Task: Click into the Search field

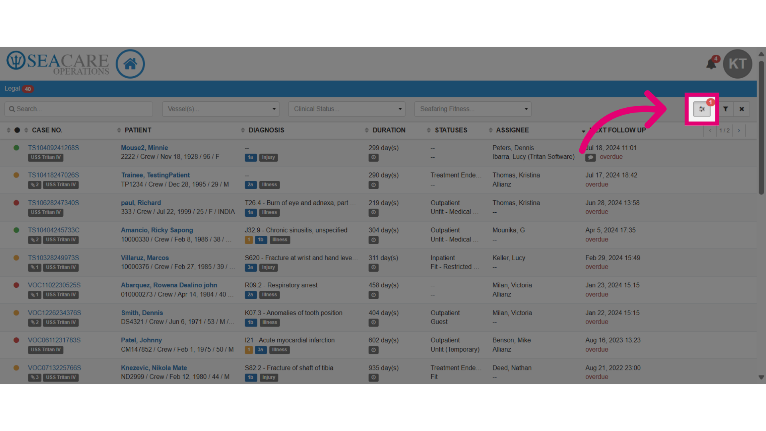Action: tap(79, 109)
